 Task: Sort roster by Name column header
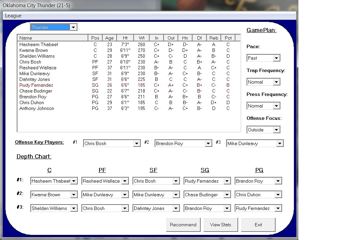[x=52, y=38]
